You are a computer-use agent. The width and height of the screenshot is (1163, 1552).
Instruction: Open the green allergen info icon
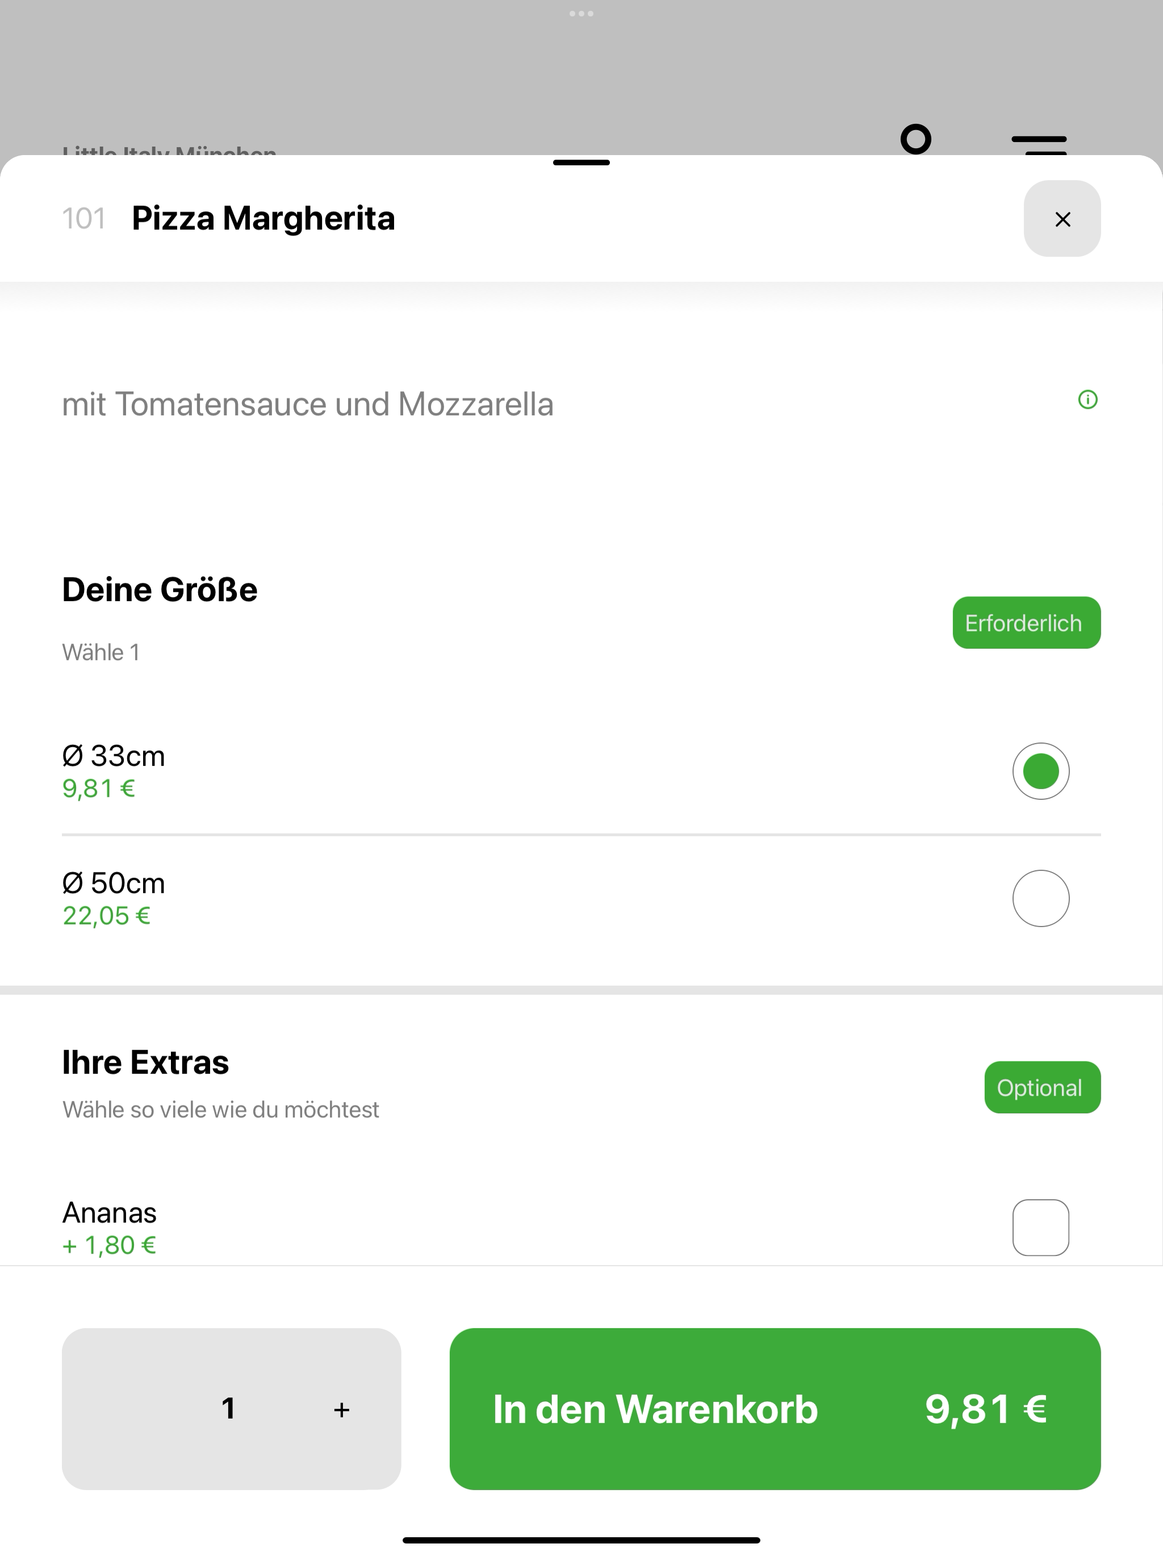point(1087,400)
